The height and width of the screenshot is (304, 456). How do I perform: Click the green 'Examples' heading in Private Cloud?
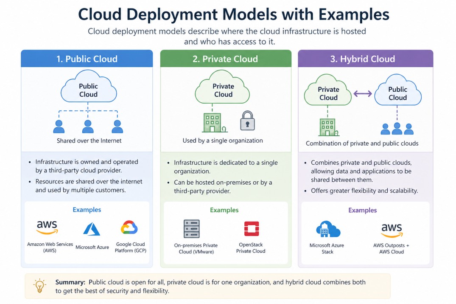click(224, 210)
